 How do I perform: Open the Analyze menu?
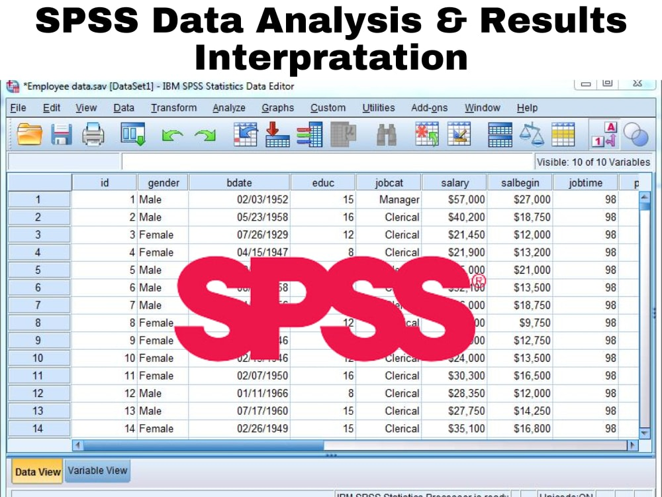pyautogui.click(x=228, y=108)
